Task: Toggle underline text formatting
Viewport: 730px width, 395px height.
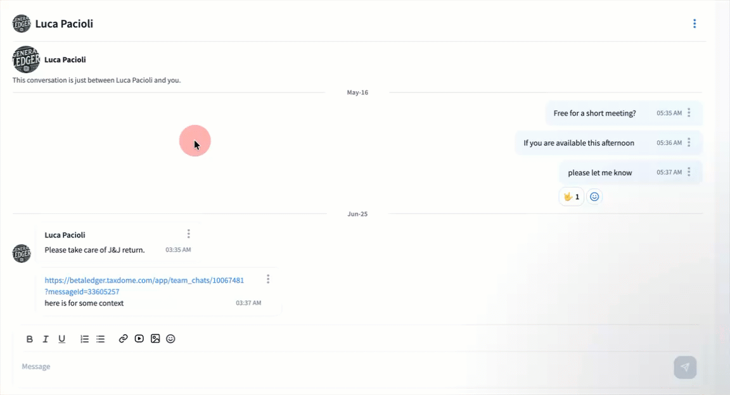Action: pyautogui.click(x=62, y=339)
